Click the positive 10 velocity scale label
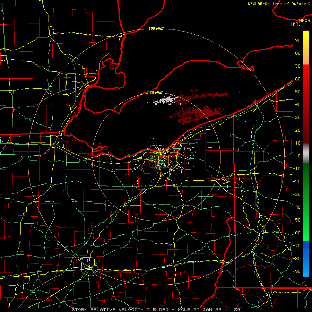The width and height of the screenshot is (312, 312). (x=298, y=143)
